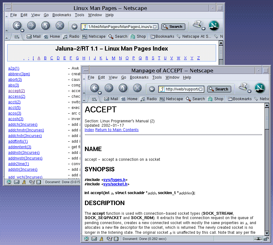Open Instant Messenger in ACCEPT window status bar
The height and width of the screenshot is (245, 273).
pos(101,239)
